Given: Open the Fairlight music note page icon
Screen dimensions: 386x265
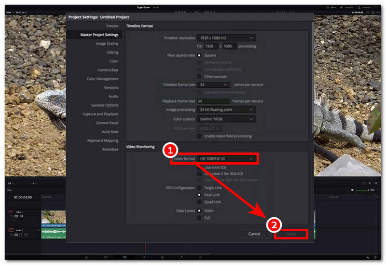Looking at the screenshot, I should tap(181, 257).
